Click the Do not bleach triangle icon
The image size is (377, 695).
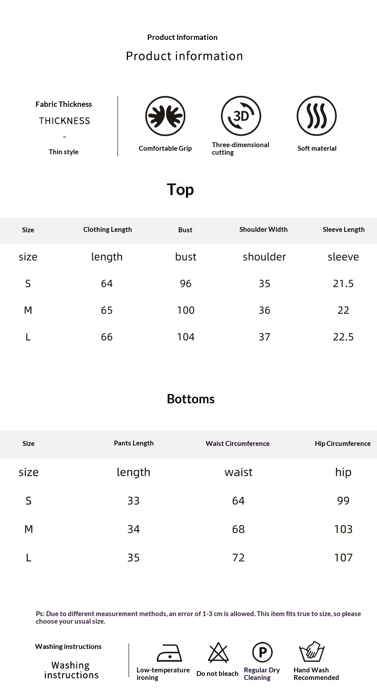click(x=218, y=652)
